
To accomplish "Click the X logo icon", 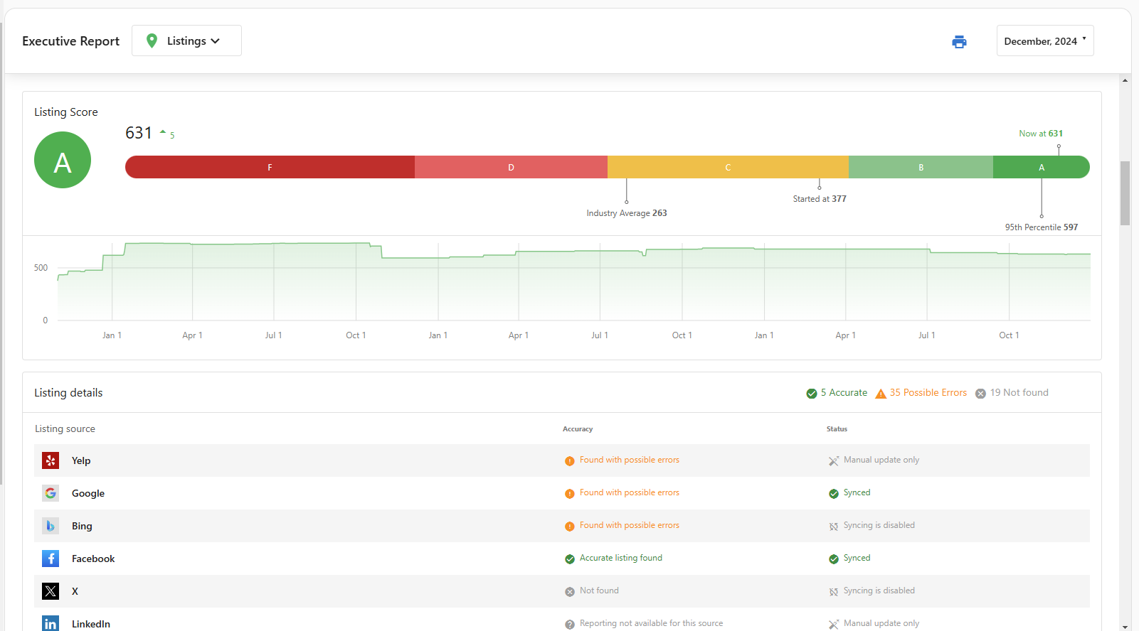I will point(51,591).
